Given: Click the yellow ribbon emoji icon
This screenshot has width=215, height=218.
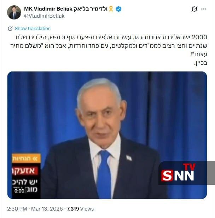Looking at the screenshot, I should point(111,9).
